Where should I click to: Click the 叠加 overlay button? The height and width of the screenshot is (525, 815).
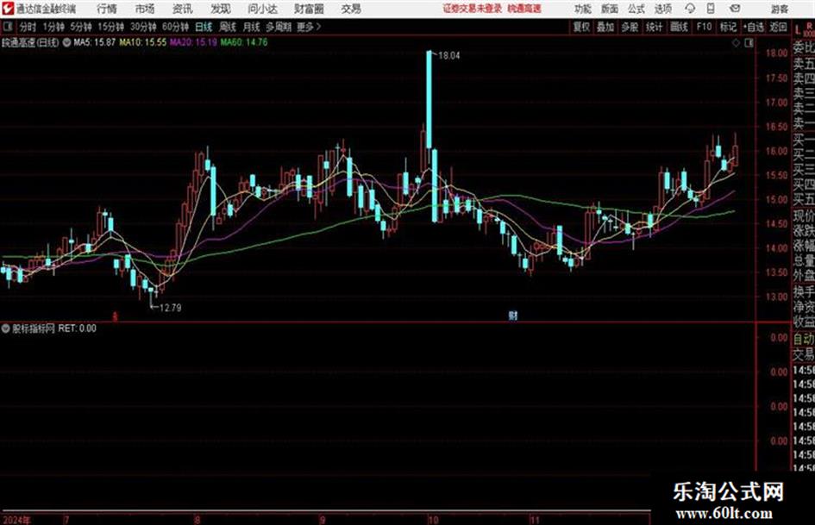tap(605, 27)
